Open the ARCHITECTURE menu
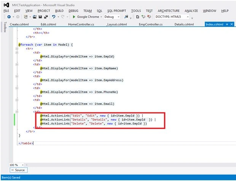This screenshot has height=181, width=236. (x=169, y=11)
